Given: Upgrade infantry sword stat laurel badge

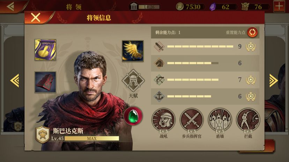Looking at the screenshot, I should click(x=251, y=47).
